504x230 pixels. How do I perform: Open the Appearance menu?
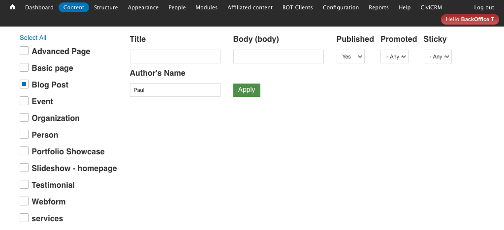[x=143, y=7]
